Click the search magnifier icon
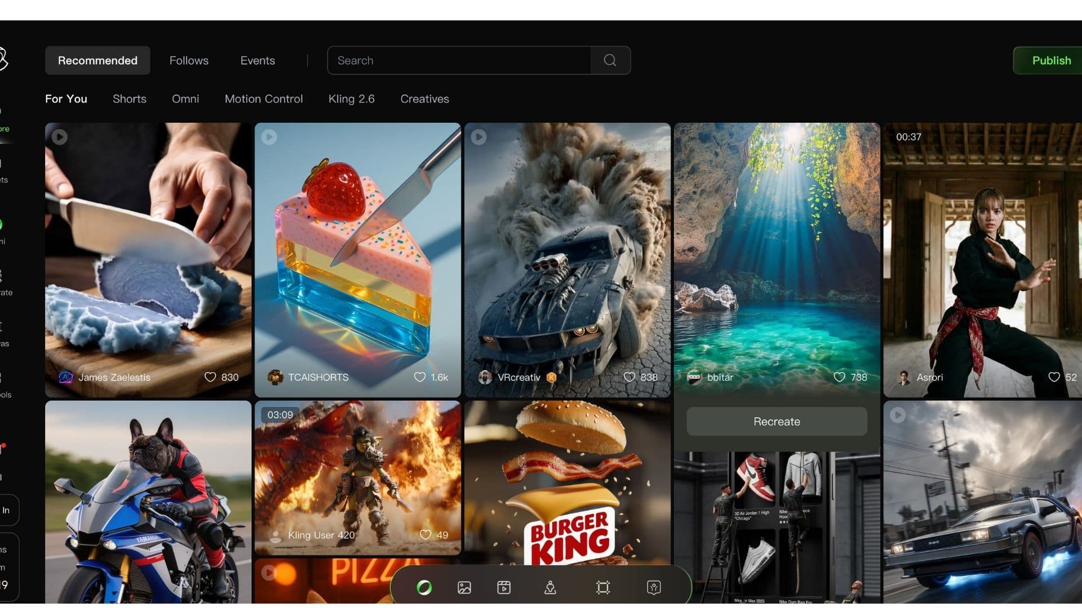The width and height of the screenshot is (1082, 608). coord(610,60)
